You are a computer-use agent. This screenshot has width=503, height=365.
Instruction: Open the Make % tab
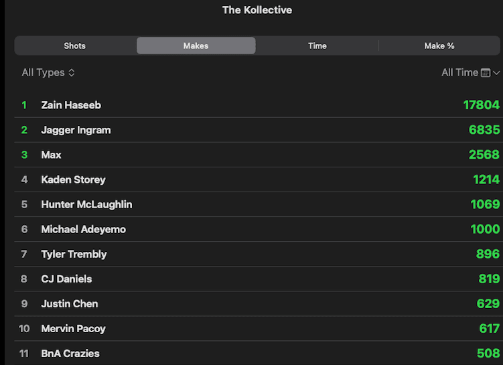[x=439, y=46]
